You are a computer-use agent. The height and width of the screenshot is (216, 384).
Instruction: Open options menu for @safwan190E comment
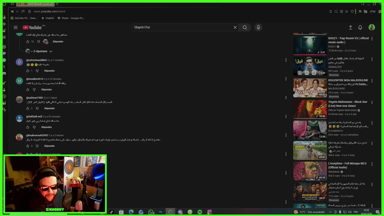(x=286, y=97)
